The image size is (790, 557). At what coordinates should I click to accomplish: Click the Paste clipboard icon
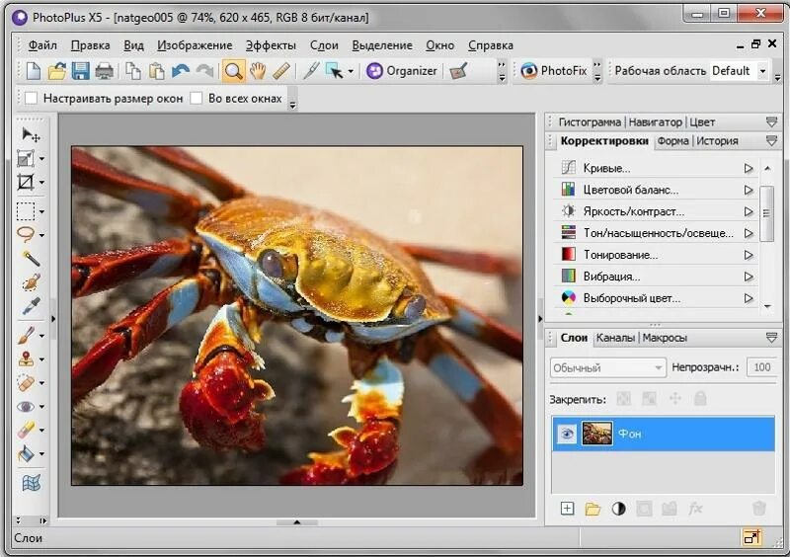click(x=157, y=71)
